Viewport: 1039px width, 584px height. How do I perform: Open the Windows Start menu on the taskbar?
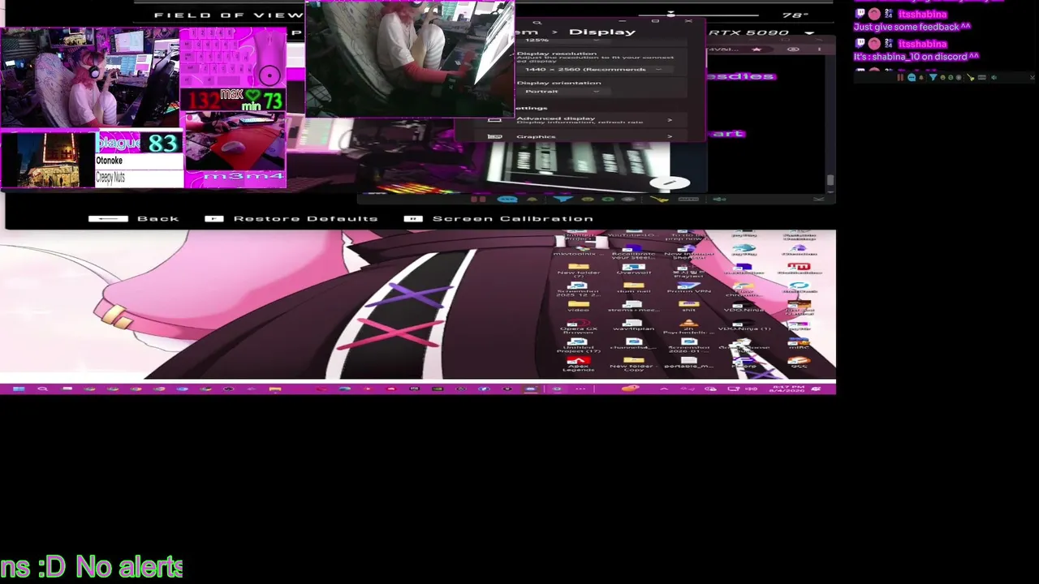tap(18, 389)
